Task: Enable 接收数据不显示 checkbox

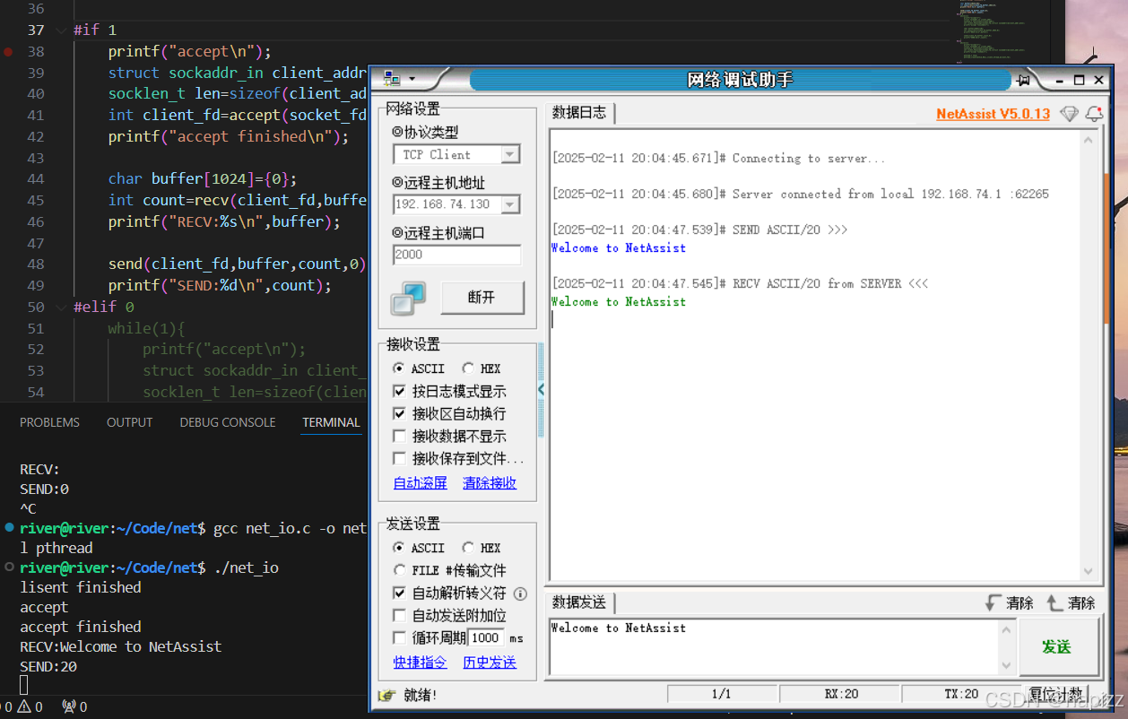Action: pyautogui.click(x=400, y=436)
